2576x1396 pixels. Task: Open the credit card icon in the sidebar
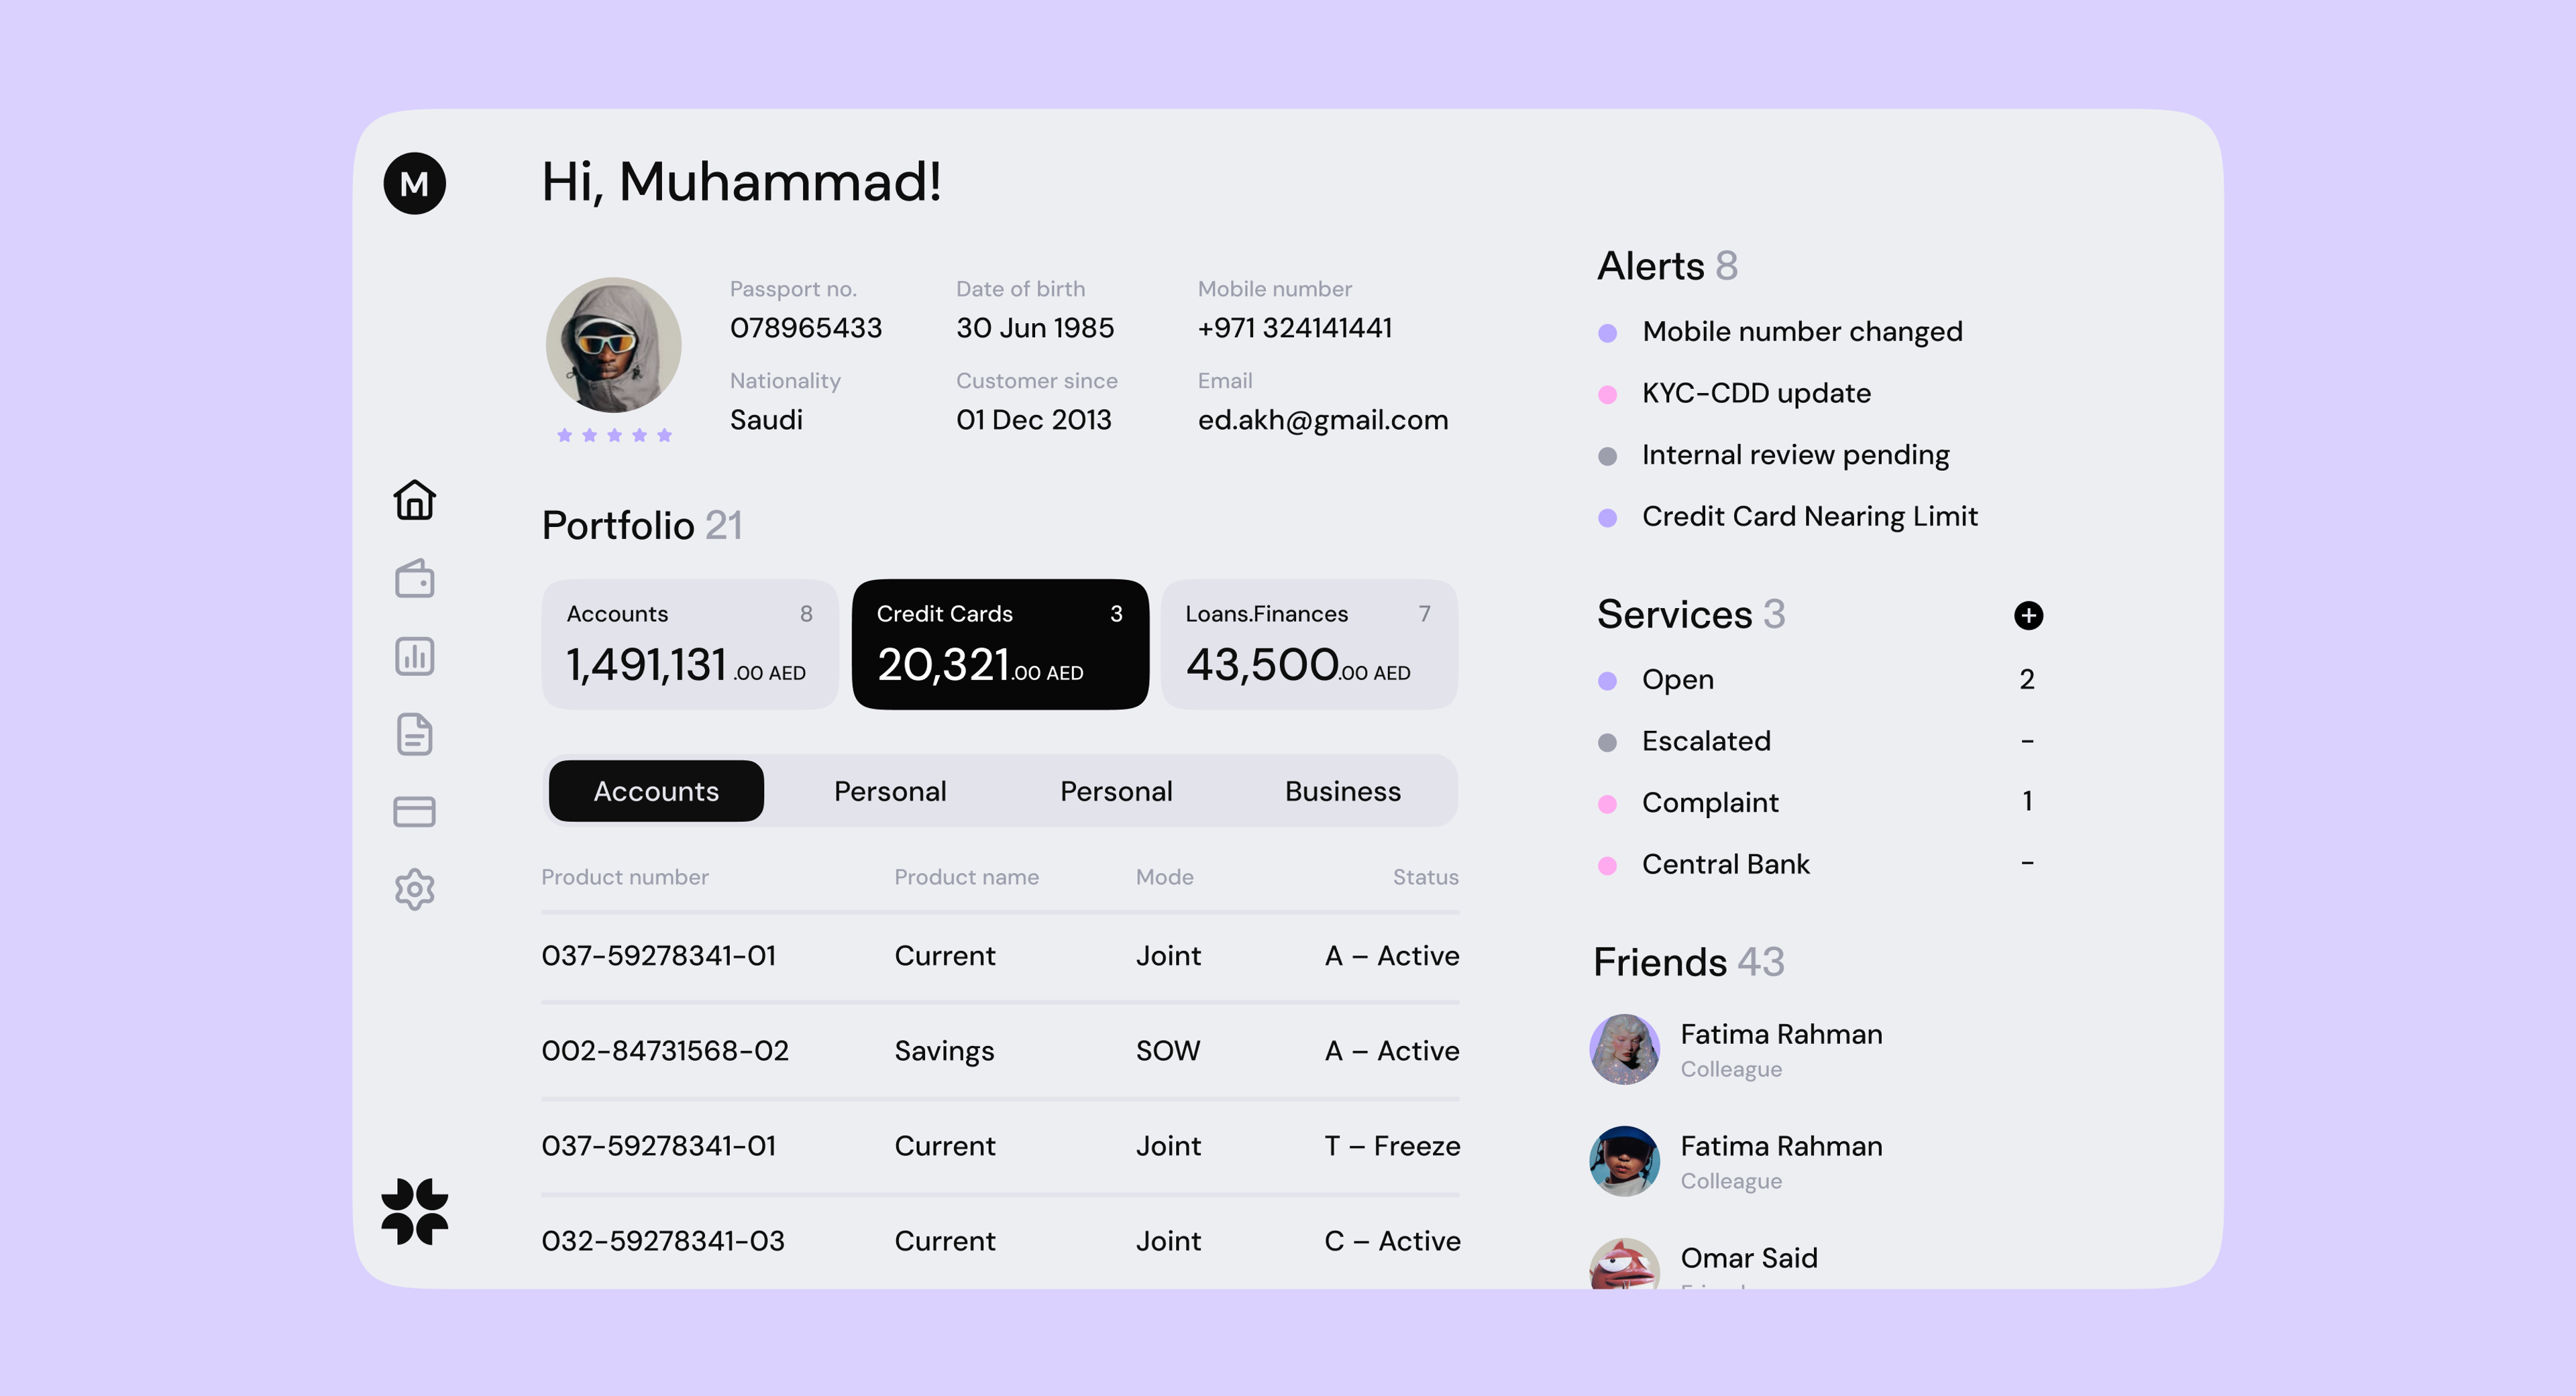pyautogui.click(x=414, y=811)
